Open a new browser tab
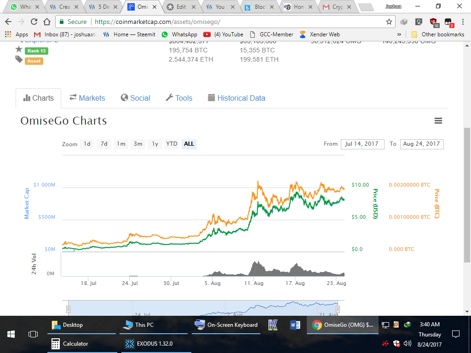Image resolution: width=471 pixels, height=353 pixels. (x=366, y=7)
